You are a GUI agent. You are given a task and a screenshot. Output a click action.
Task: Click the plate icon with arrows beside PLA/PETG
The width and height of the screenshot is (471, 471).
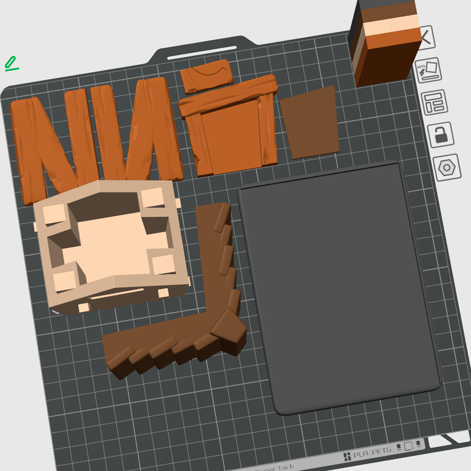[408, 447]
